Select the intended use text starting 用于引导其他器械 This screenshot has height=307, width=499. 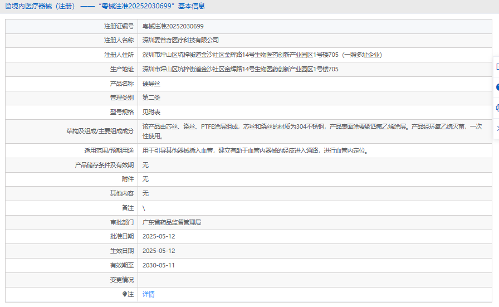tap(255, 150)
